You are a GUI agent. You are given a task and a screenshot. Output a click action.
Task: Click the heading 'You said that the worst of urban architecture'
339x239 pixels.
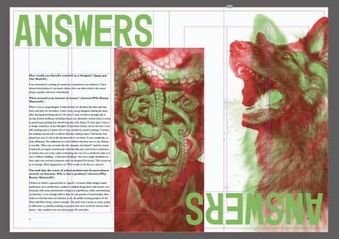(69, 174)
